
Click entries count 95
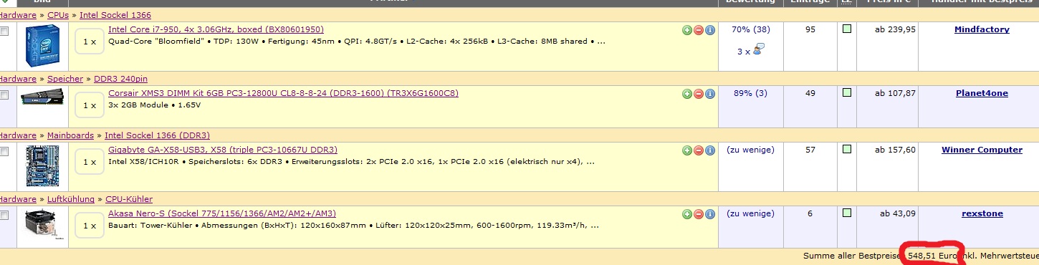pos(810,29)
